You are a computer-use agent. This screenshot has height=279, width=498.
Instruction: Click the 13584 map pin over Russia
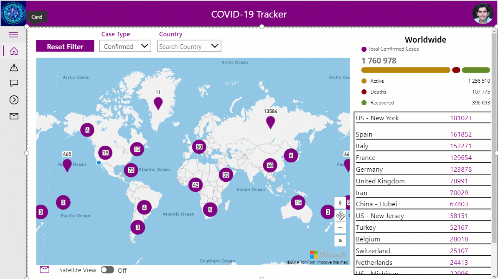tap(271, 122)
